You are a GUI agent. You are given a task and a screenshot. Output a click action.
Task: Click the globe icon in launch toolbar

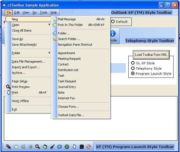click(x=67, y=147)
